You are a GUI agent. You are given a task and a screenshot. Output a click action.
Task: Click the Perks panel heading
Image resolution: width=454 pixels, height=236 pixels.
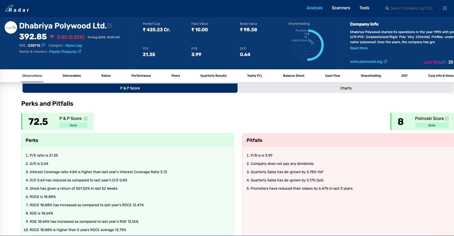click(x=32, y=140)
